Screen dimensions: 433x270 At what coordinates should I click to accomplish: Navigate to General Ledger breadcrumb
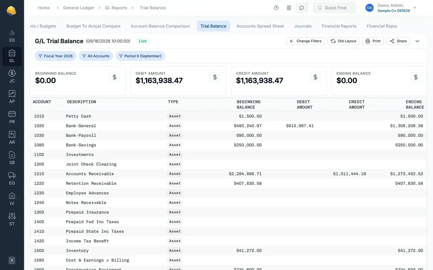click(x=78, y=8)
